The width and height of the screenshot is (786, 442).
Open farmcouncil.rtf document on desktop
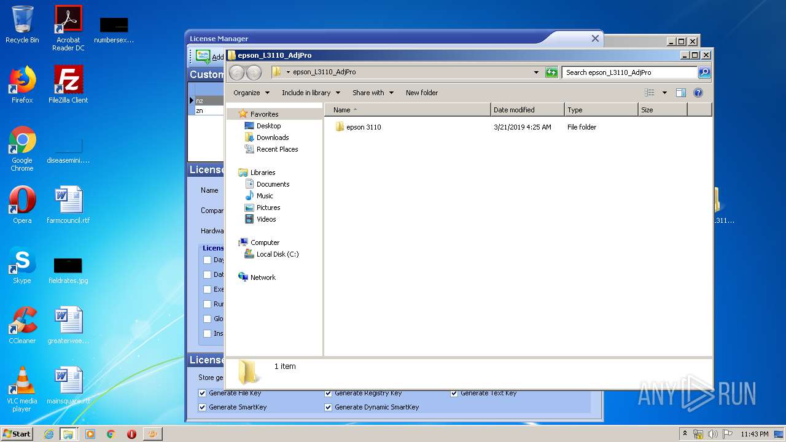coord(68,205)
